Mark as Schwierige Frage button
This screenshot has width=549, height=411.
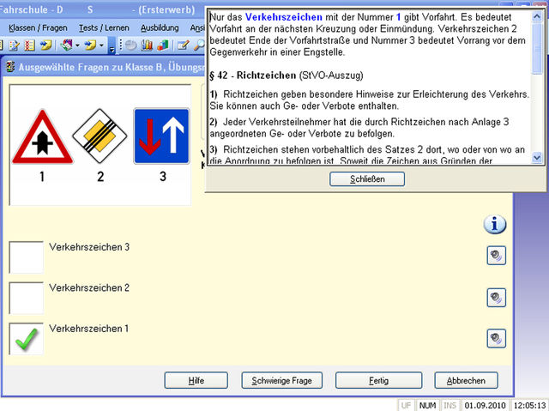(x=282, y=381)
